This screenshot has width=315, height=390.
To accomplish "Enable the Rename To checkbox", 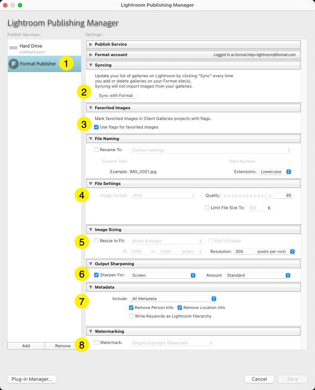I will (96, 150).
